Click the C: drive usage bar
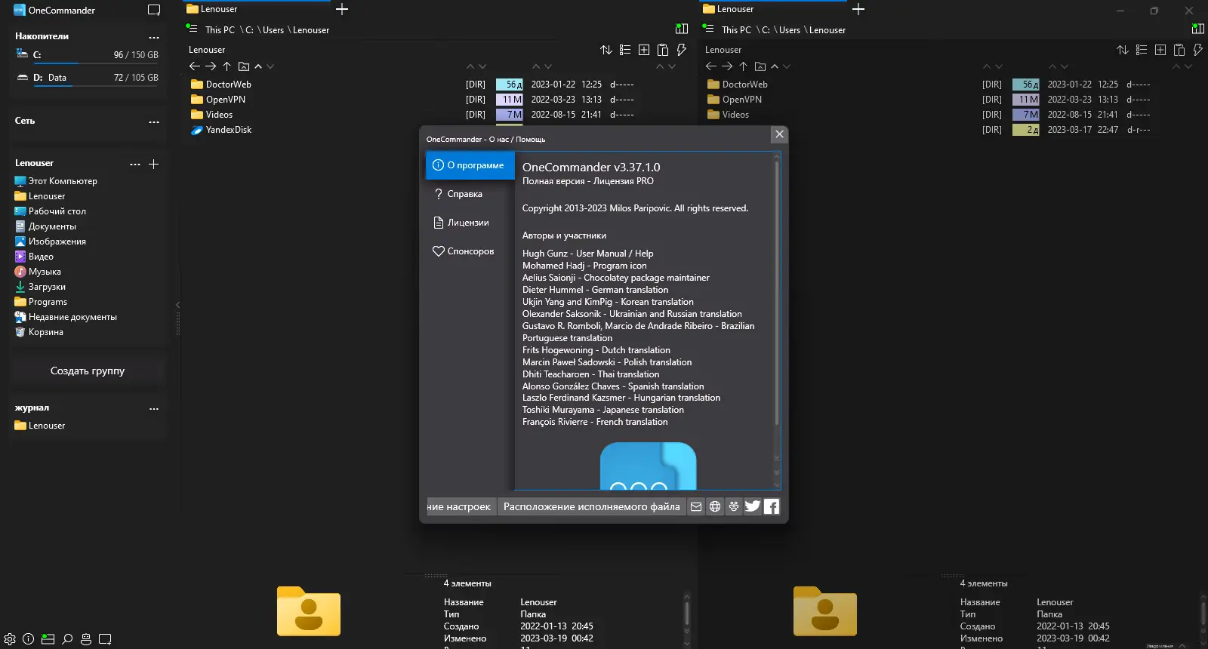The image size is (1208, 649). click(96, 64)
